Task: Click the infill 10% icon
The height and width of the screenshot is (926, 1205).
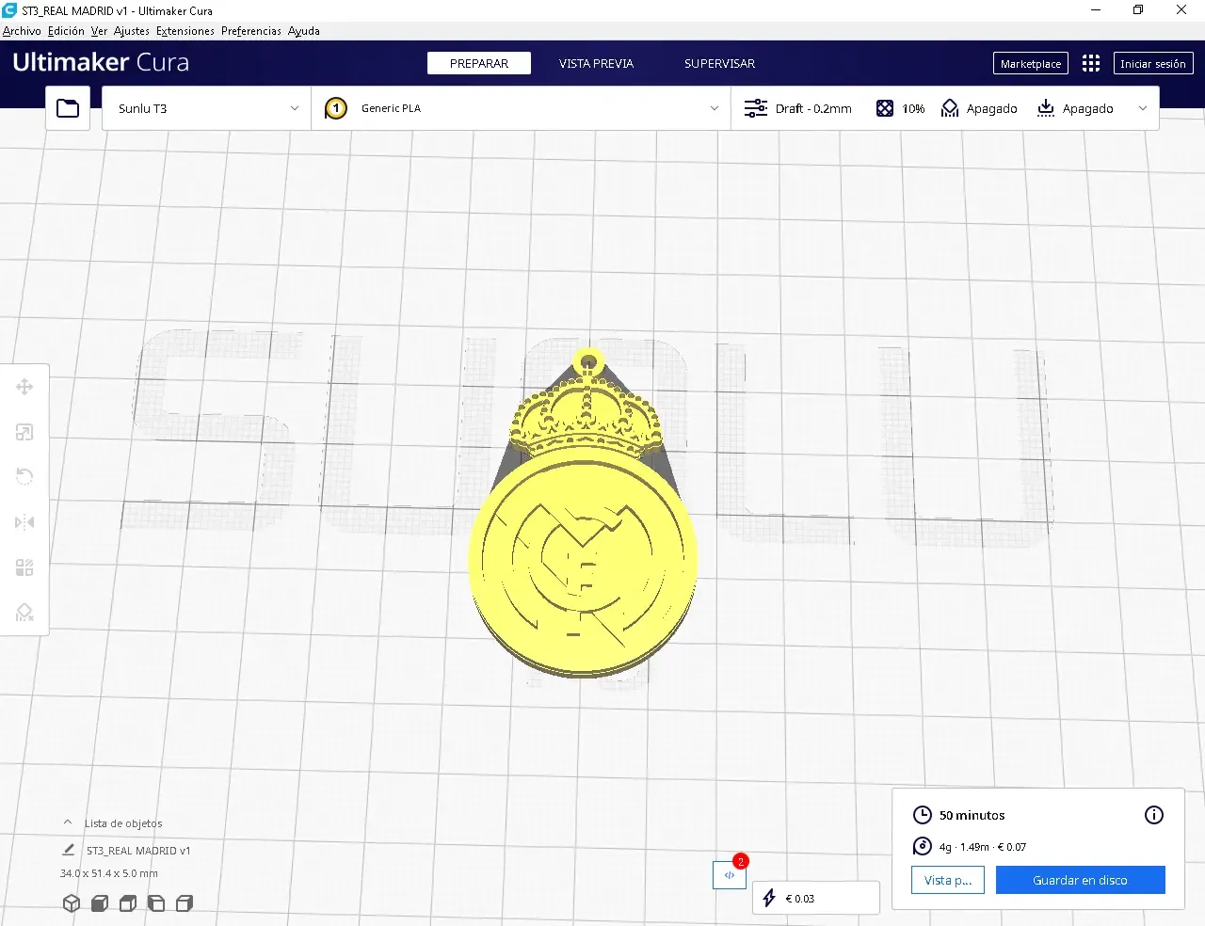Action: (885, 108)
